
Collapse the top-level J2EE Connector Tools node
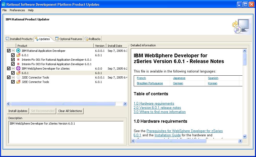(13, 77)
